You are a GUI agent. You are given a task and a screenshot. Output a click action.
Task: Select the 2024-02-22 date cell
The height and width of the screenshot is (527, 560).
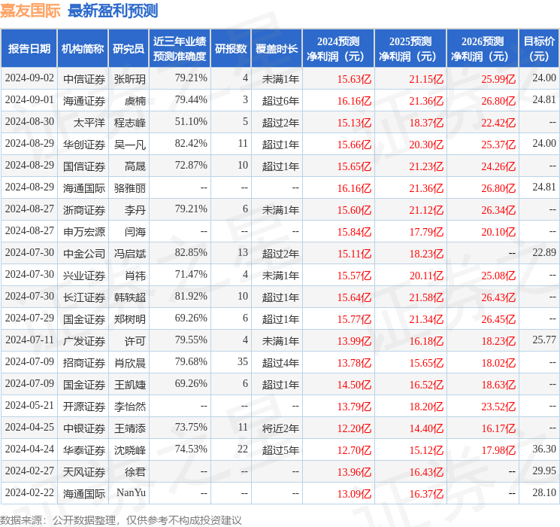[29, 493]
